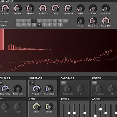
Task: Click the Highpass Resonance knob at 42
Action: coord(49,89)
